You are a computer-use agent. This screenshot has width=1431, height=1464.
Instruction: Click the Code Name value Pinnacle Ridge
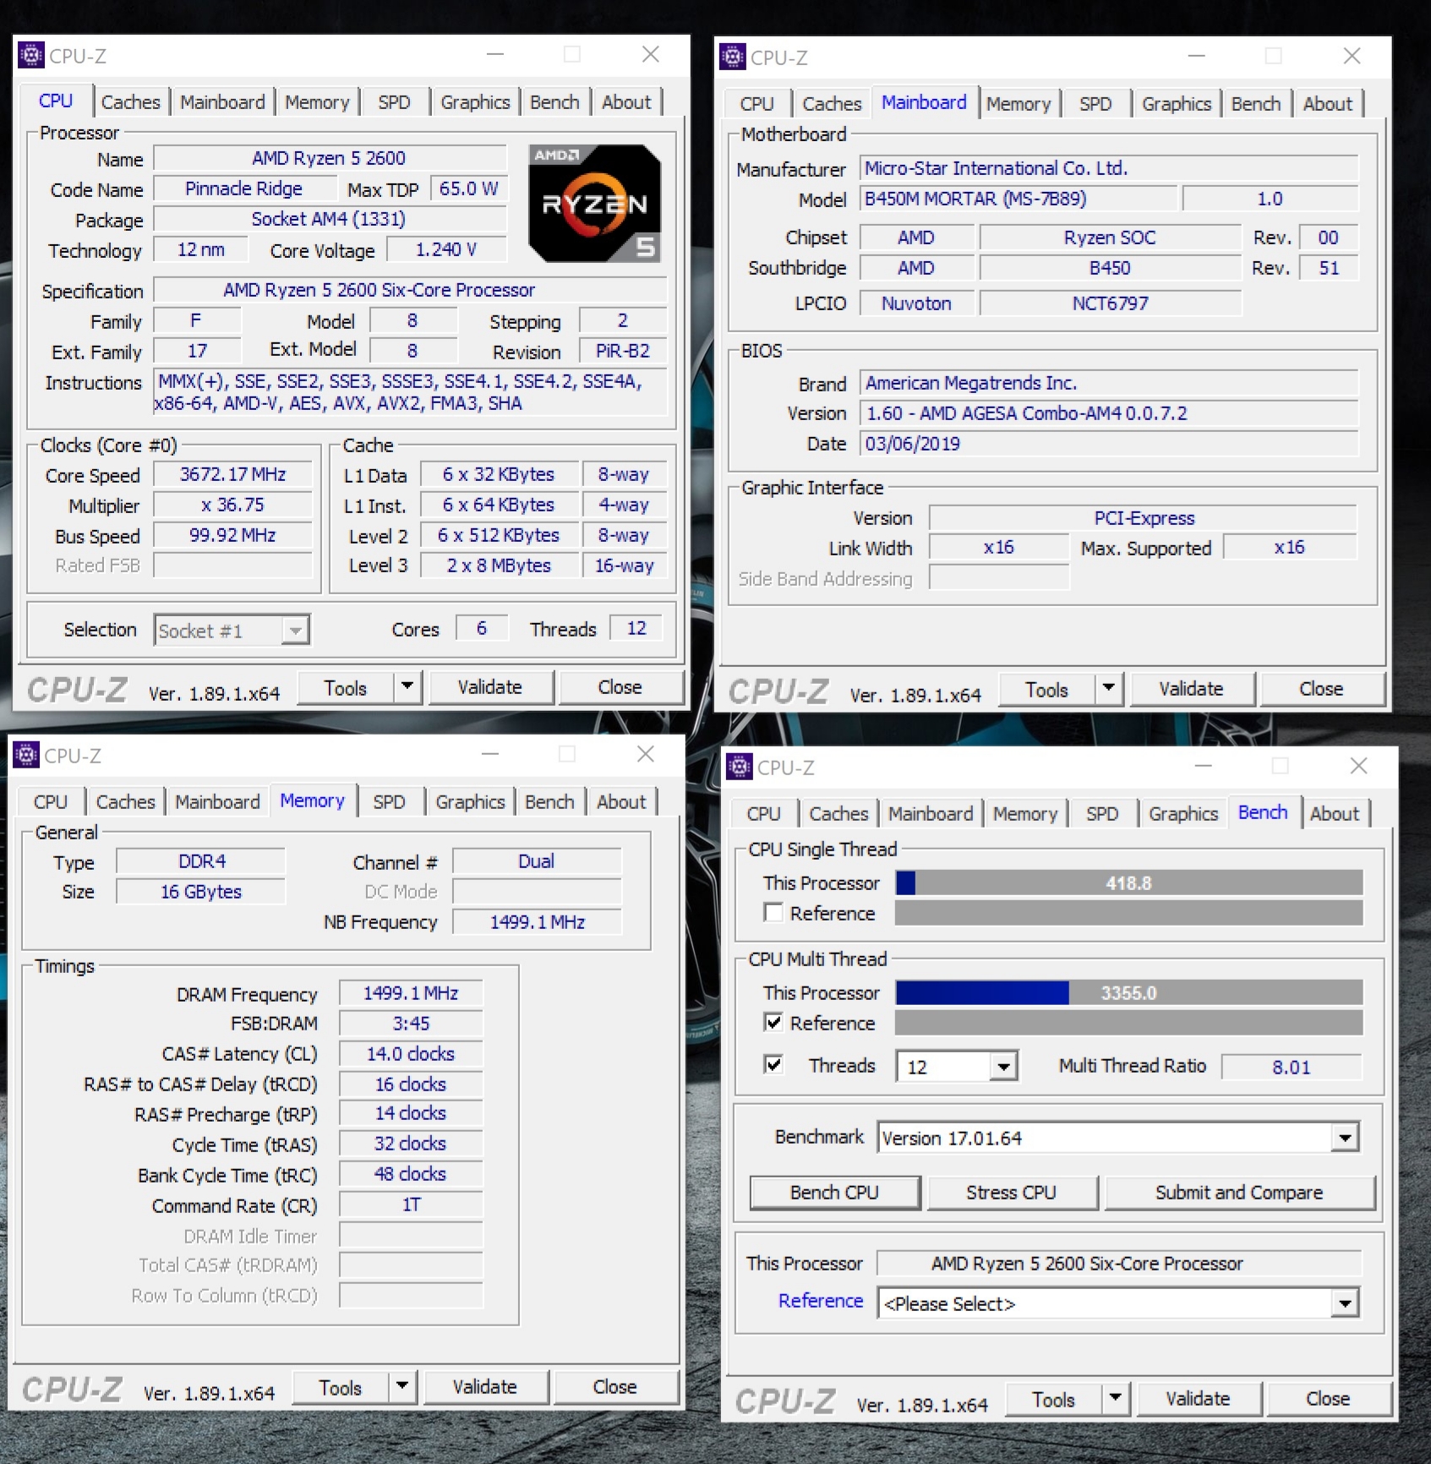pos(243,188)
